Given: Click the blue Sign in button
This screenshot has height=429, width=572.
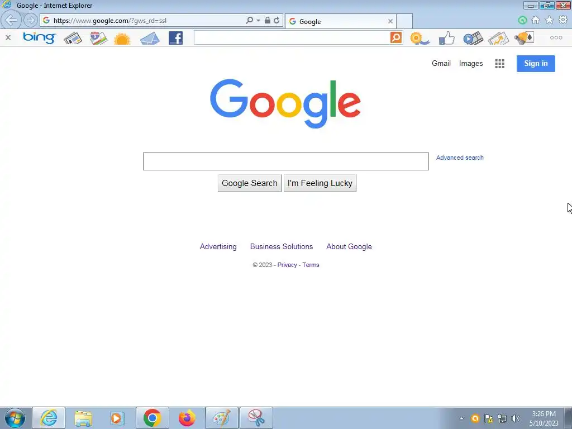Looking at the screenshot, I should (x=536, y=64).
